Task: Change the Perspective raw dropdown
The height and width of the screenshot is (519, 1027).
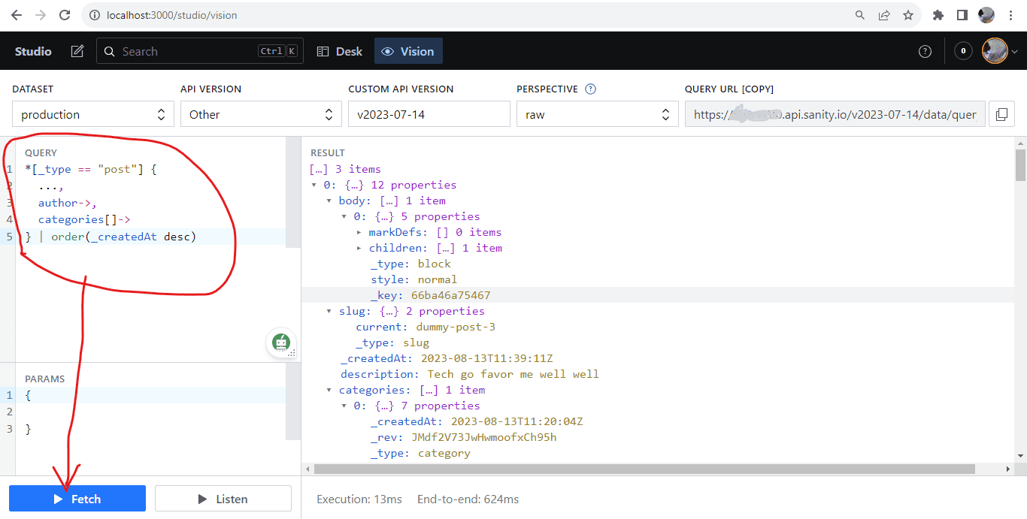Action: tap(597, 114)
